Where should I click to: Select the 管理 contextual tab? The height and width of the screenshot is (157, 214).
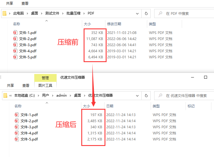(45, 78)
